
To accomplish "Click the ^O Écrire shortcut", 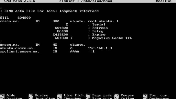I will (x=38, y=95).
